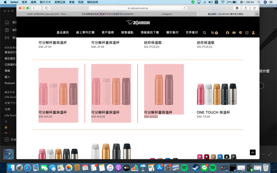The width and height of the screenshot is (277, 173).
Task: Show Safari downloads list
Action: 237,8
